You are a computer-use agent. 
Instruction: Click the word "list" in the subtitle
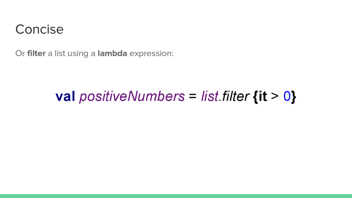click(x=60, y=53)
